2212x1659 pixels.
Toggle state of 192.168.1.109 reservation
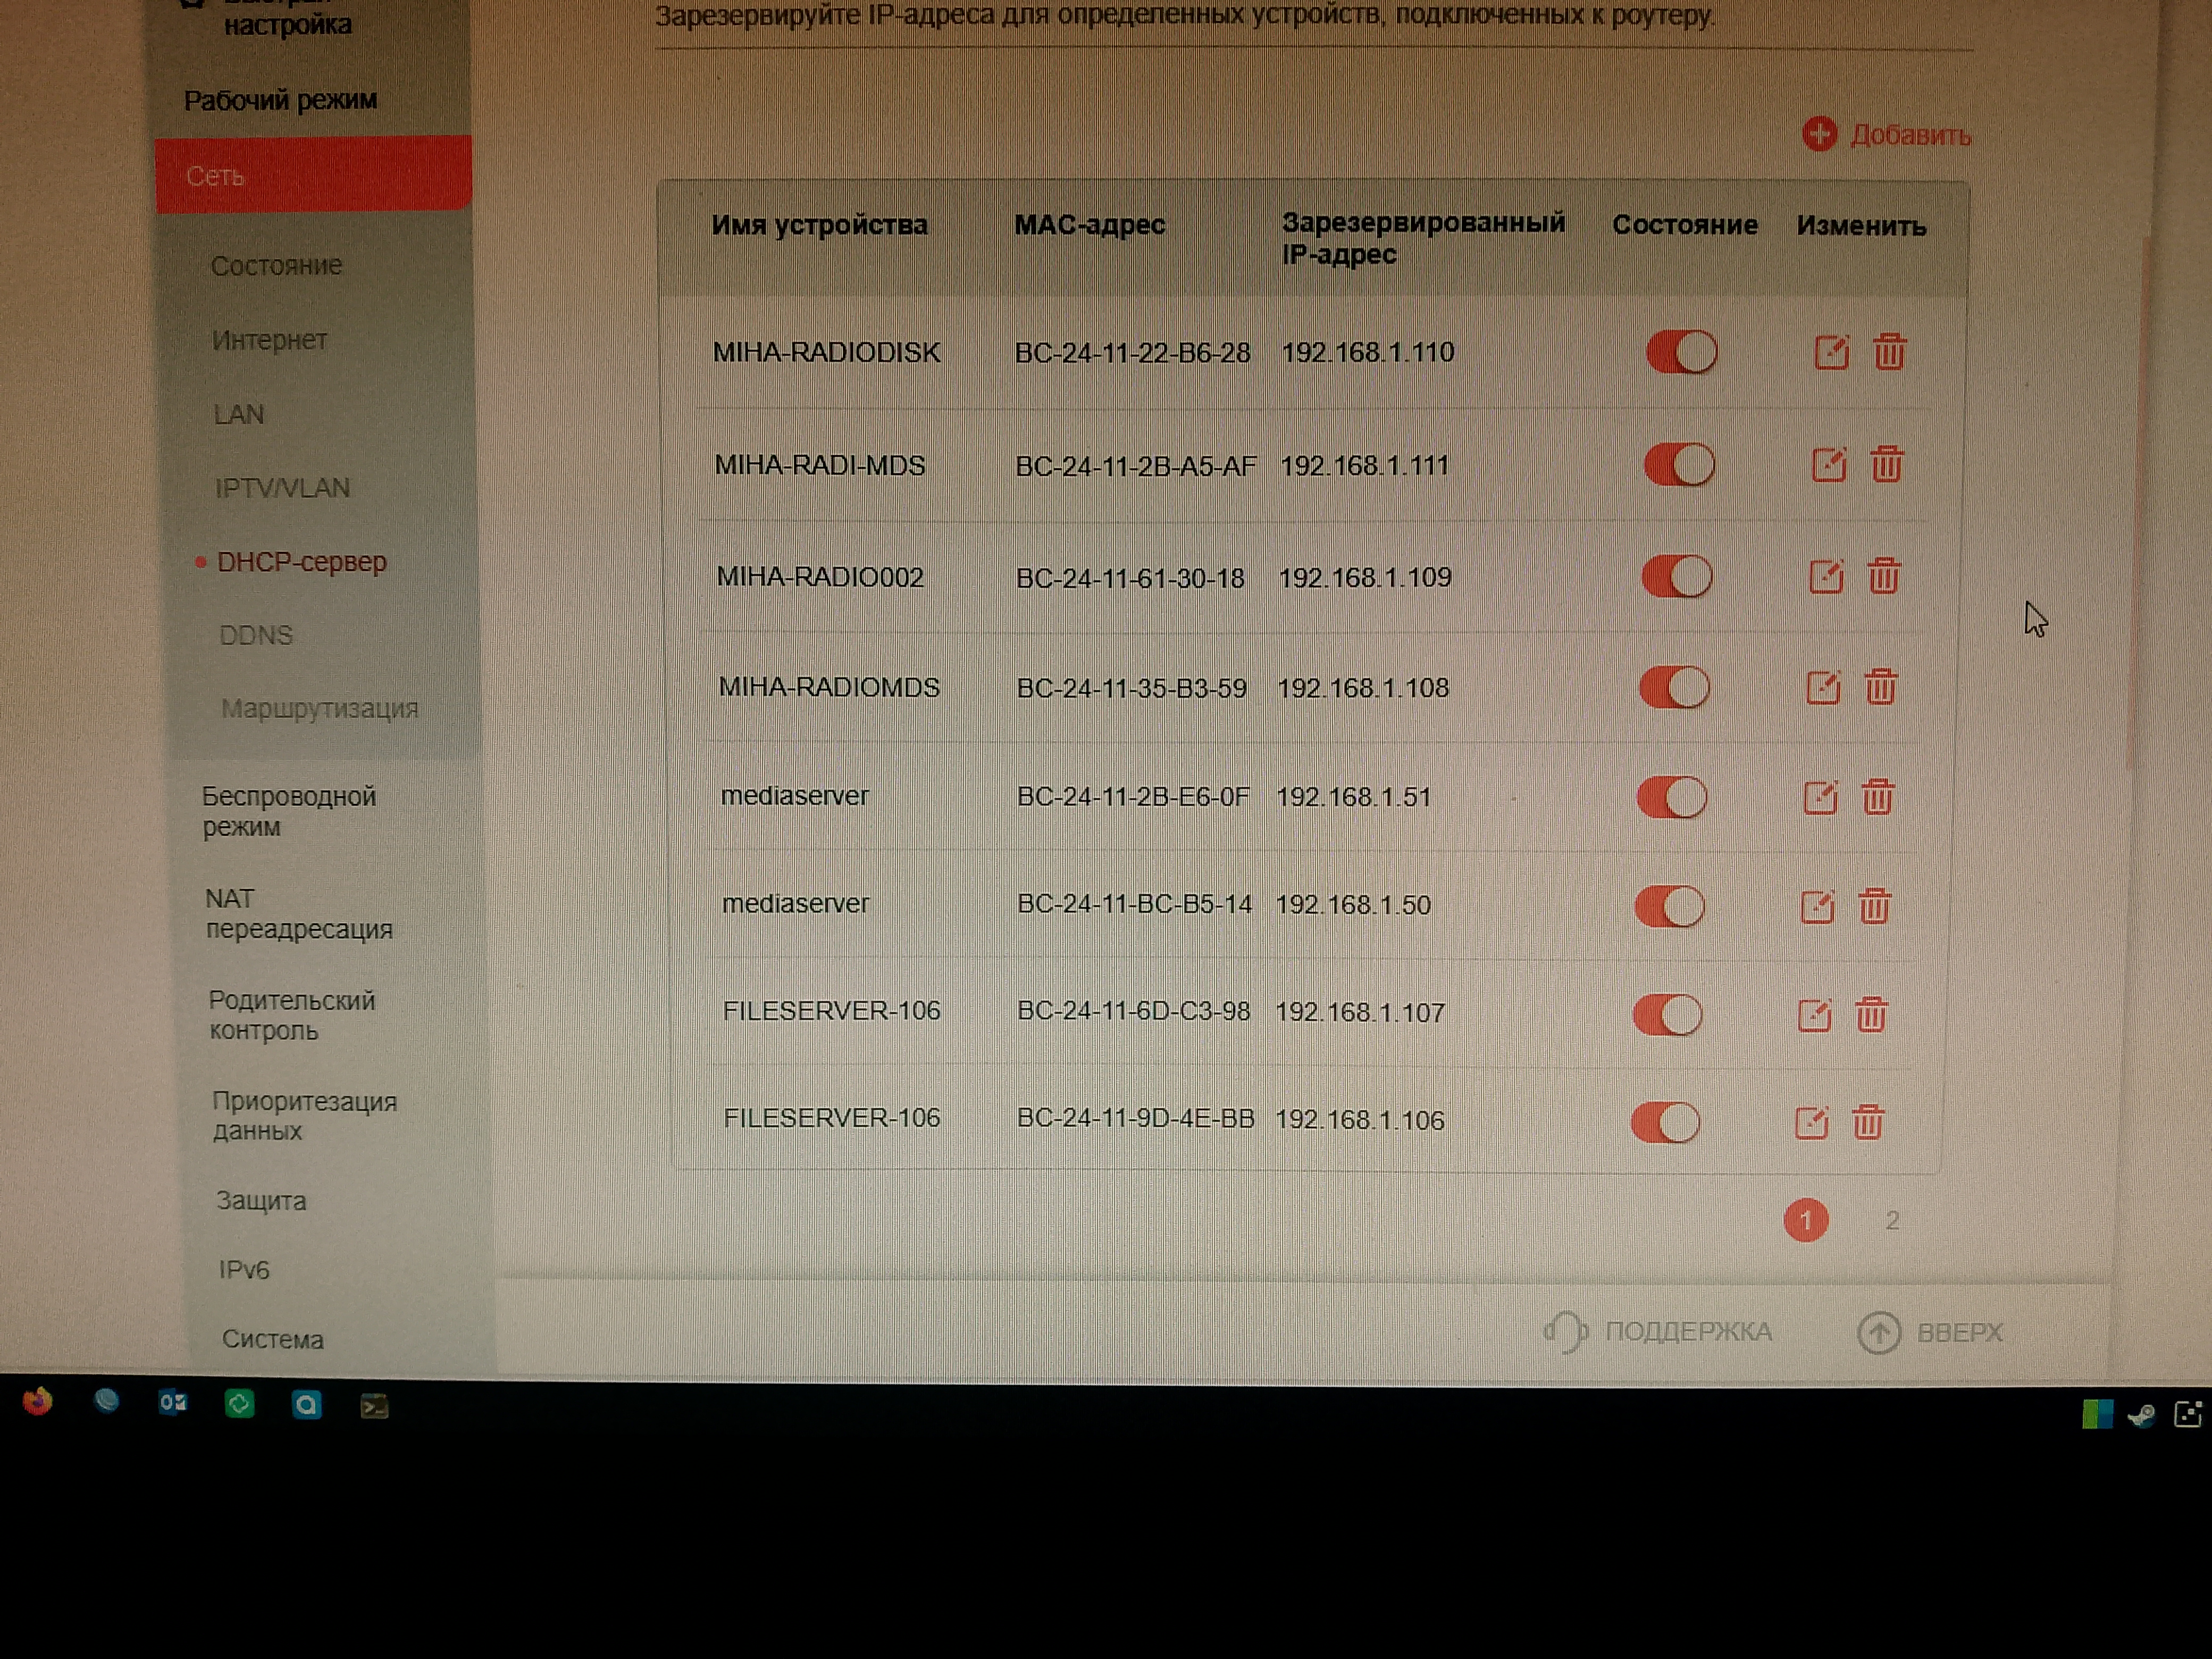(1677, 577)
